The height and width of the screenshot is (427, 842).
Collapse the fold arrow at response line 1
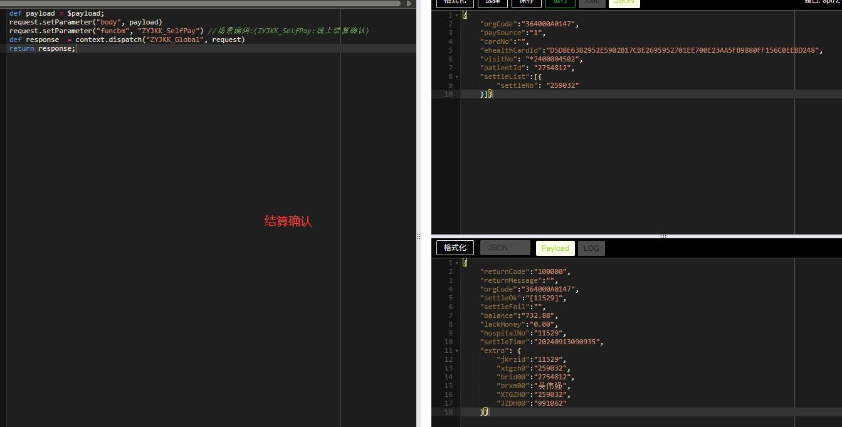(456, 263)
